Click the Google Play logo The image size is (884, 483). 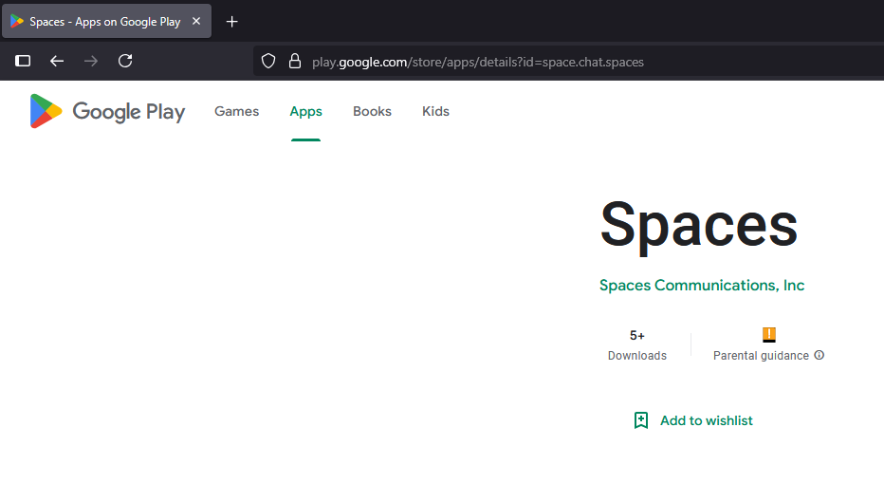coord(107,111)
